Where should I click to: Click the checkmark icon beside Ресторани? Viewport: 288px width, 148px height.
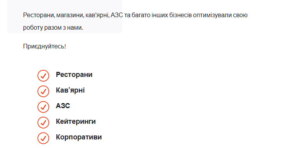point(43,75)
